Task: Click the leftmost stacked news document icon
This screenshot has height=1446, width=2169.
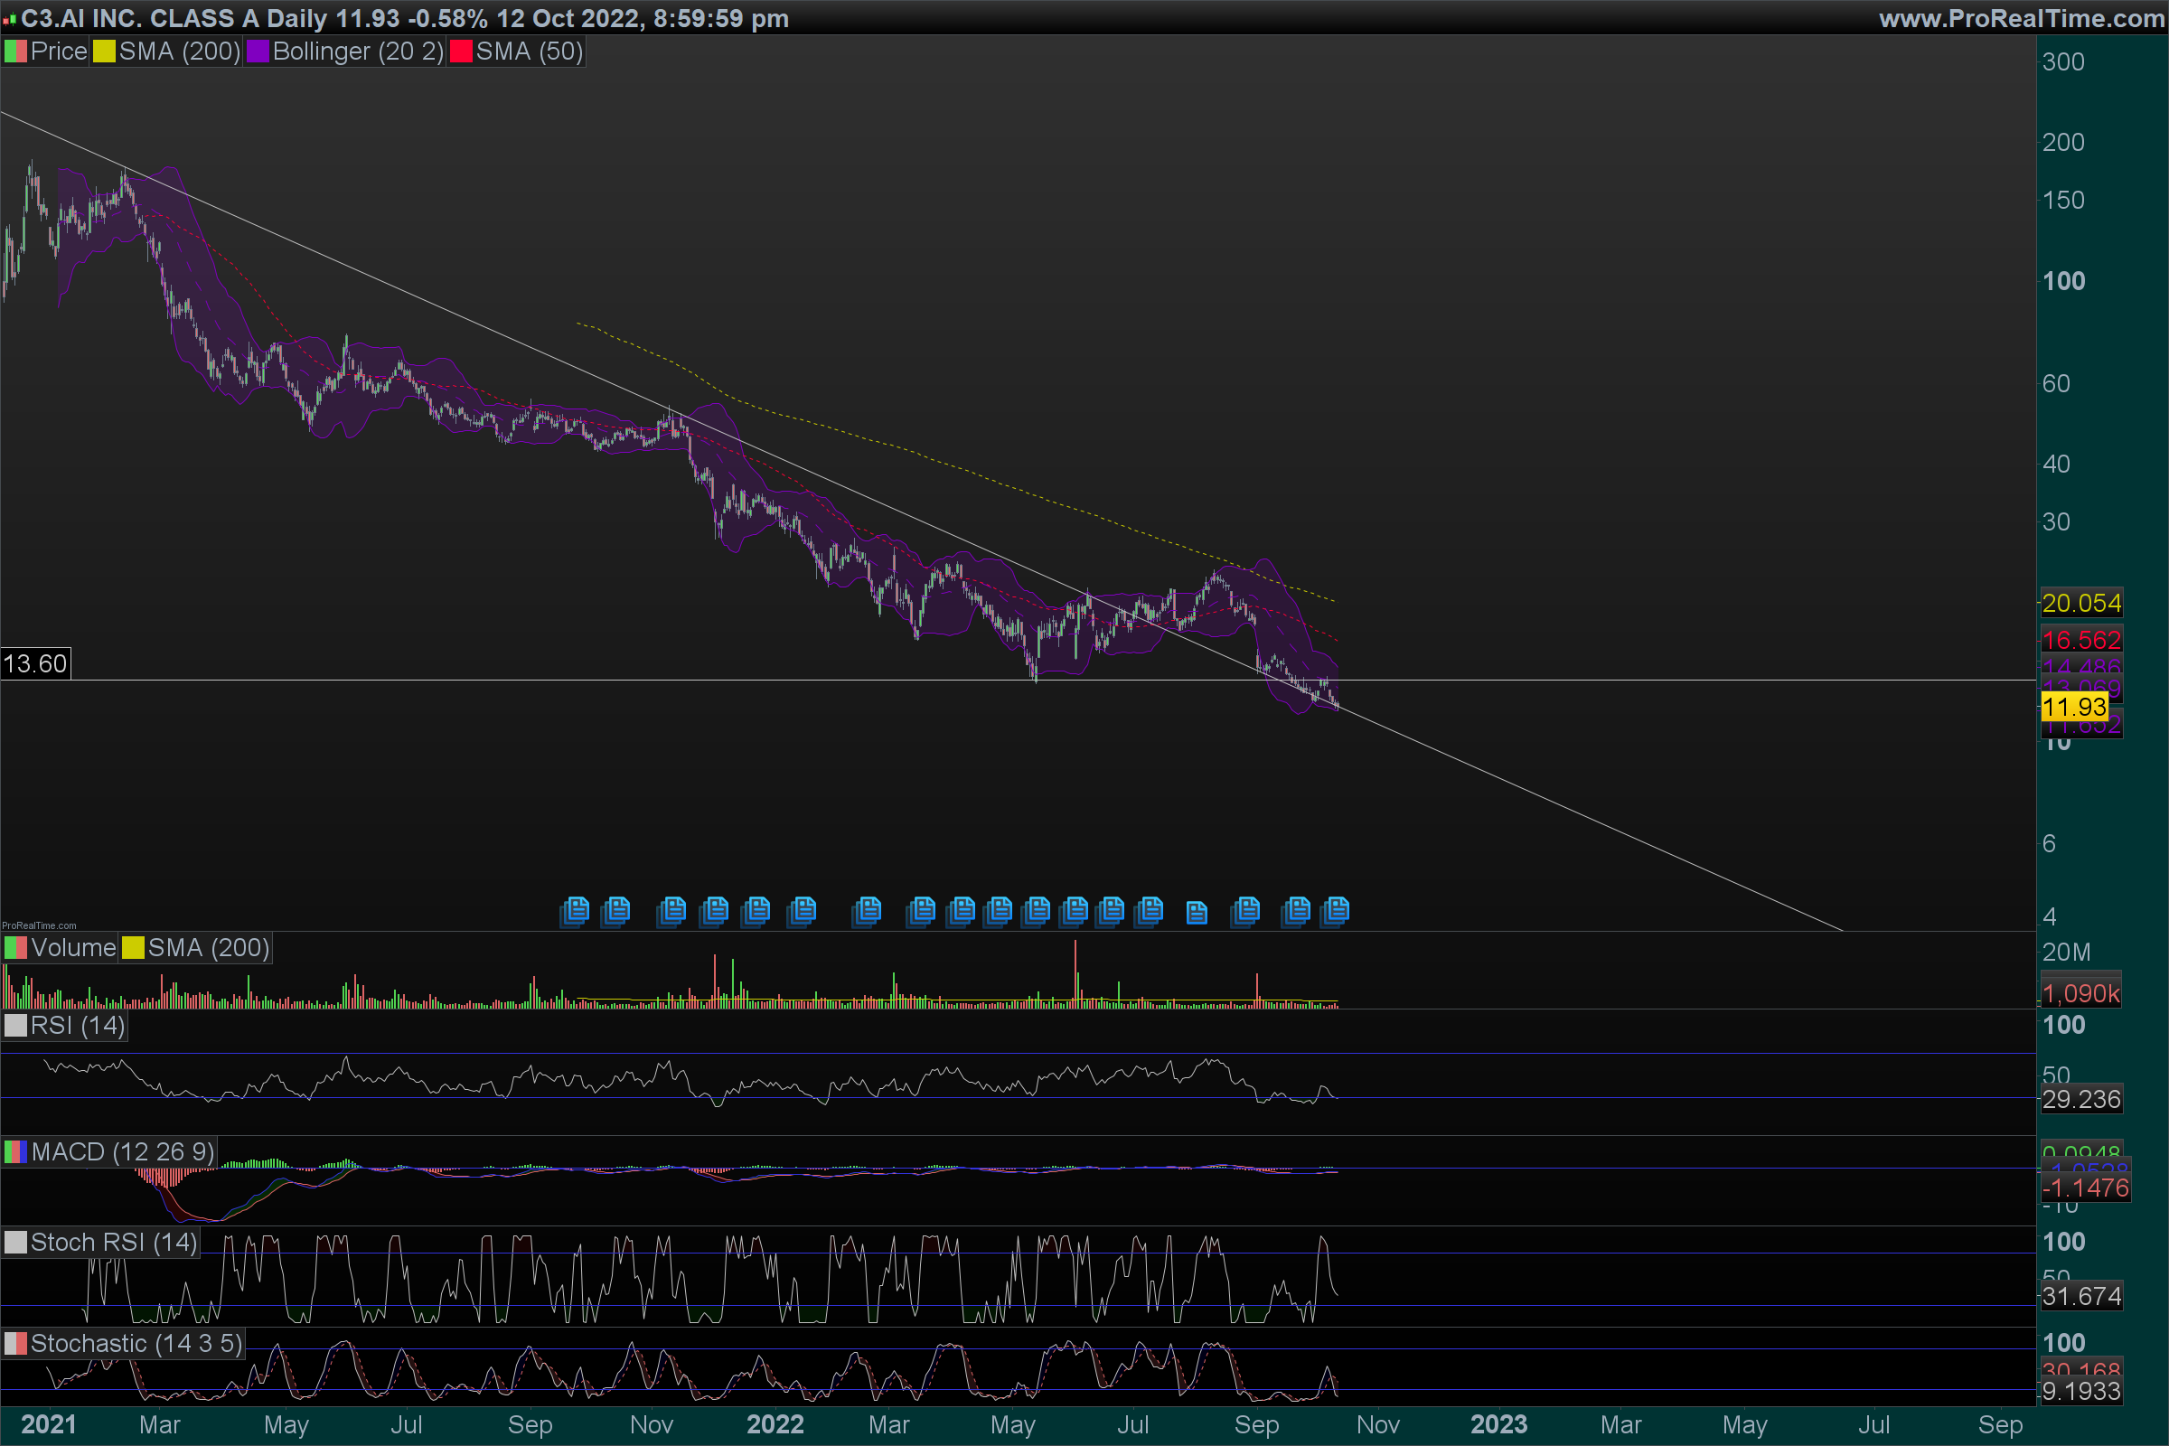Action: pos(575,911)
